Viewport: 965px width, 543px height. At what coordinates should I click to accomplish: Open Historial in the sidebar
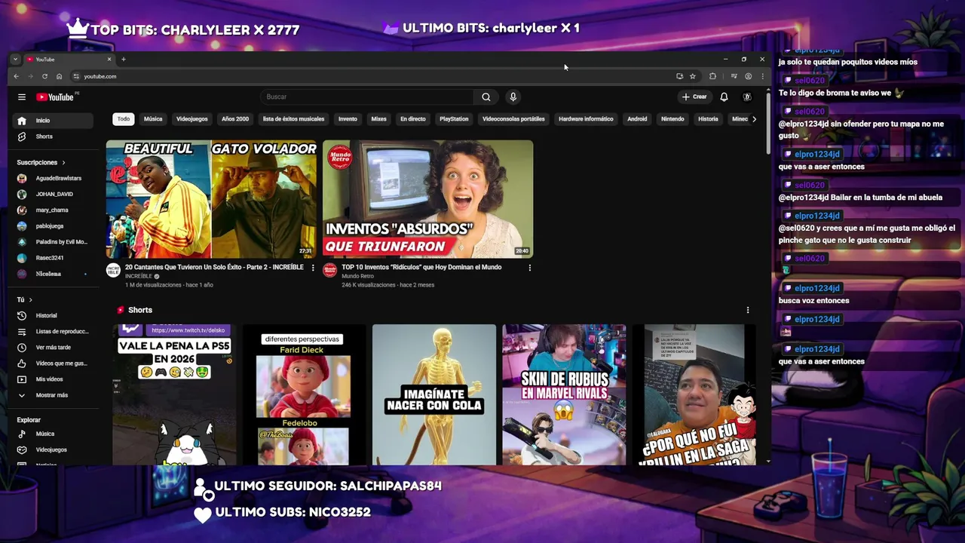pyautogui.click(x=53, y=315)
